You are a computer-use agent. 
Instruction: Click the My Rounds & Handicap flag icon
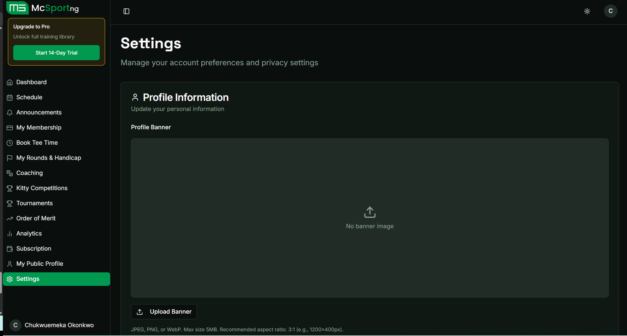click(x=10, y=158)
